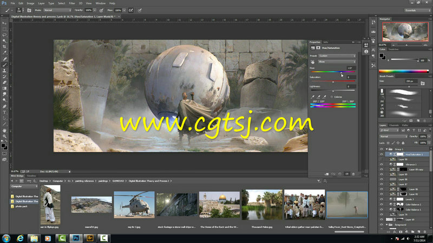Select the Zoom tool
Viewport: 433px width, 243px height.
click(x=4, y=136)
